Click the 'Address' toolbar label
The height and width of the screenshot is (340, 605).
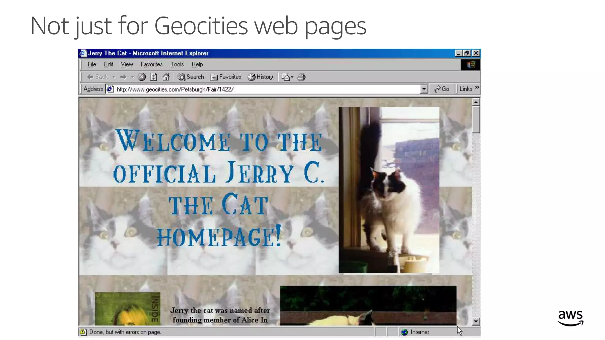(x=93, y=89)
